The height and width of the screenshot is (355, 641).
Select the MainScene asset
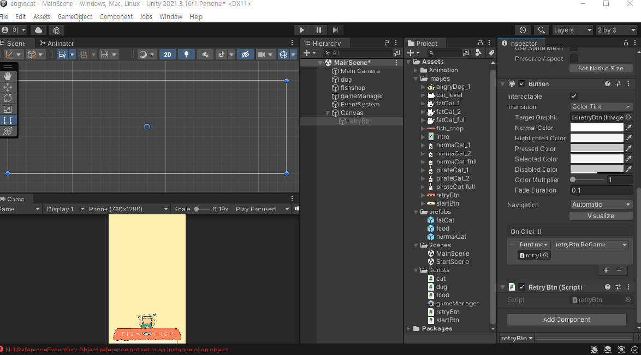448,253
